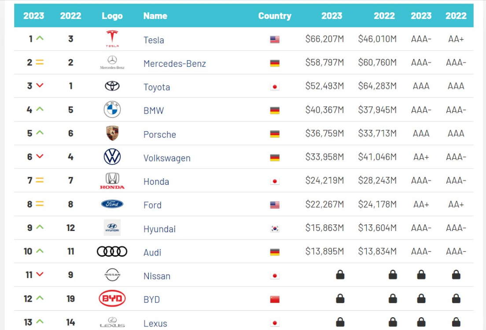Click the Tesla logo icon
The height and width of the screenshot is (330, 486).
[x=112, y=39]
